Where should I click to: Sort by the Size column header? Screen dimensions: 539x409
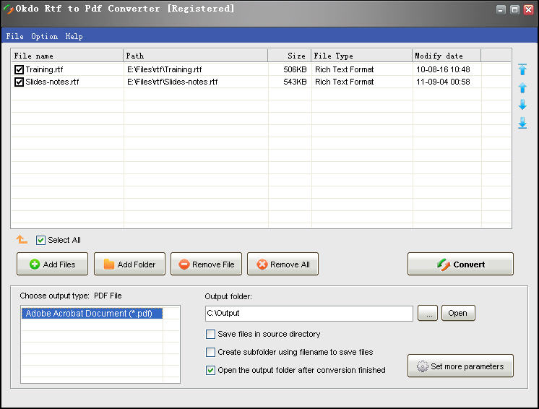coord(290,56)
